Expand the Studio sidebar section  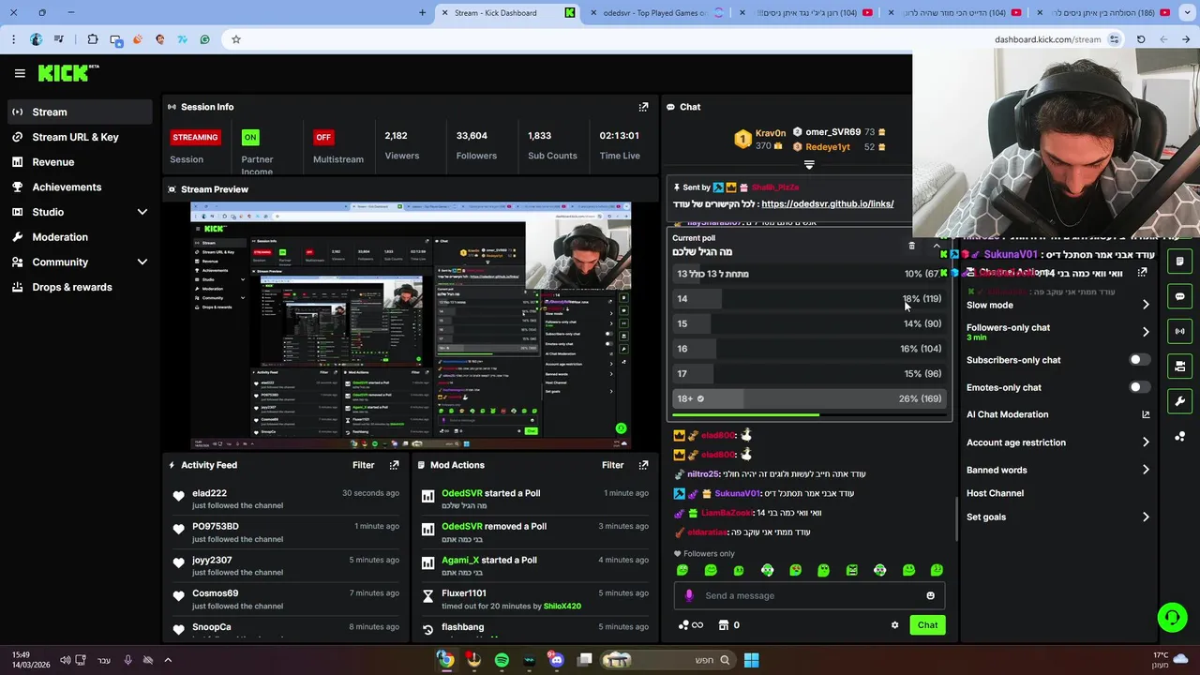tap(142, 212)
